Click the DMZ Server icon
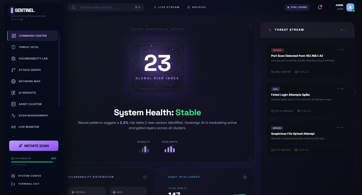Viewport: 362px width, 195px height. pos(273,72)
